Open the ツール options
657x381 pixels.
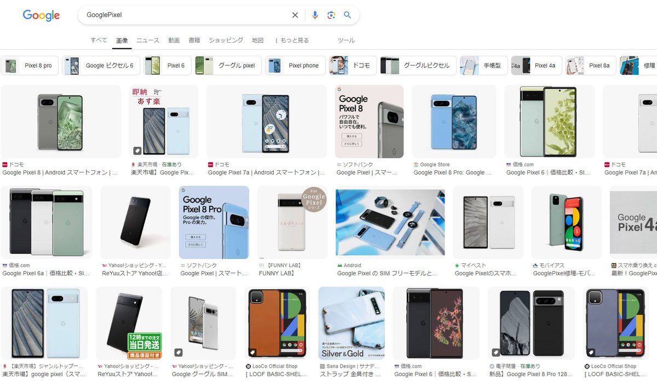(346, 41)
